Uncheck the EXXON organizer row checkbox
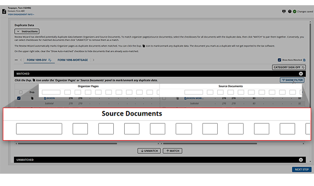 (x=19, y=98)
